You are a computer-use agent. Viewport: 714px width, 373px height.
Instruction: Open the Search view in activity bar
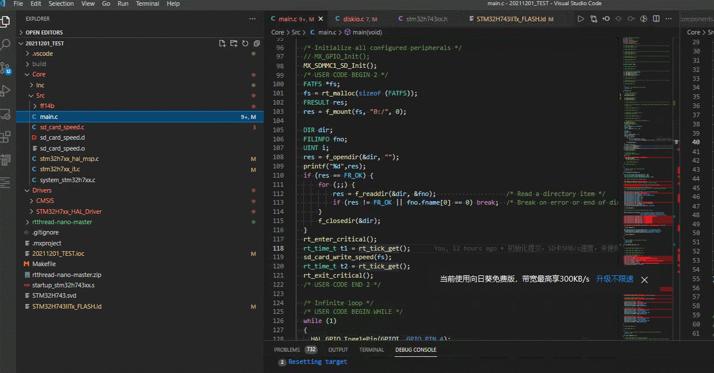point(5,44)
